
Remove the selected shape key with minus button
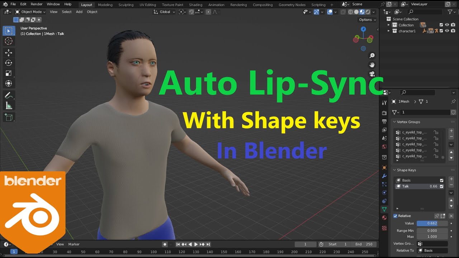pyautogui.click(x=451, y=185)
